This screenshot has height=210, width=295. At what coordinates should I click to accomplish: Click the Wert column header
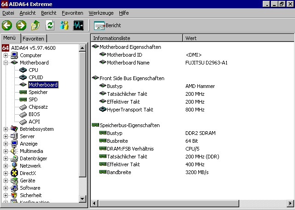238,38
